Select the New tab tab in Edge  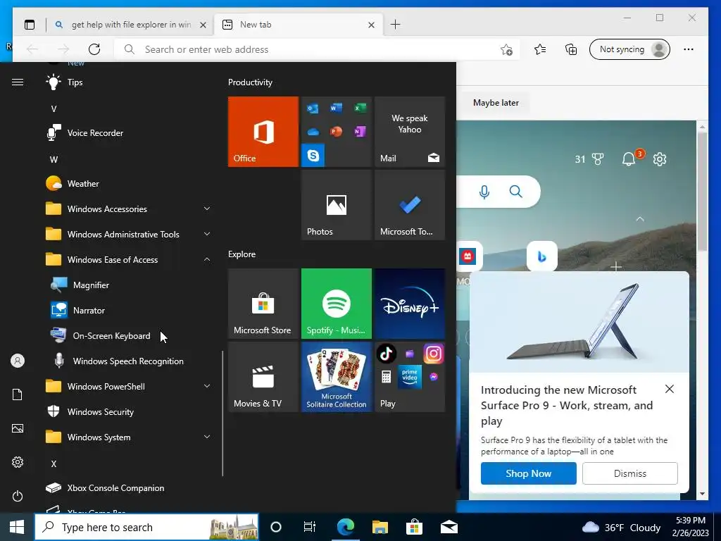298,25
